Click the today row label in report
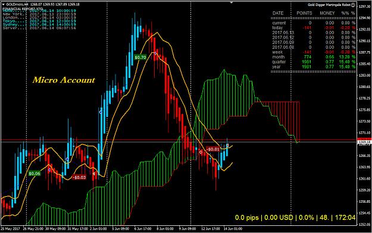The width and height of the screenshot is (372, 233). click(x=277, y=28)
